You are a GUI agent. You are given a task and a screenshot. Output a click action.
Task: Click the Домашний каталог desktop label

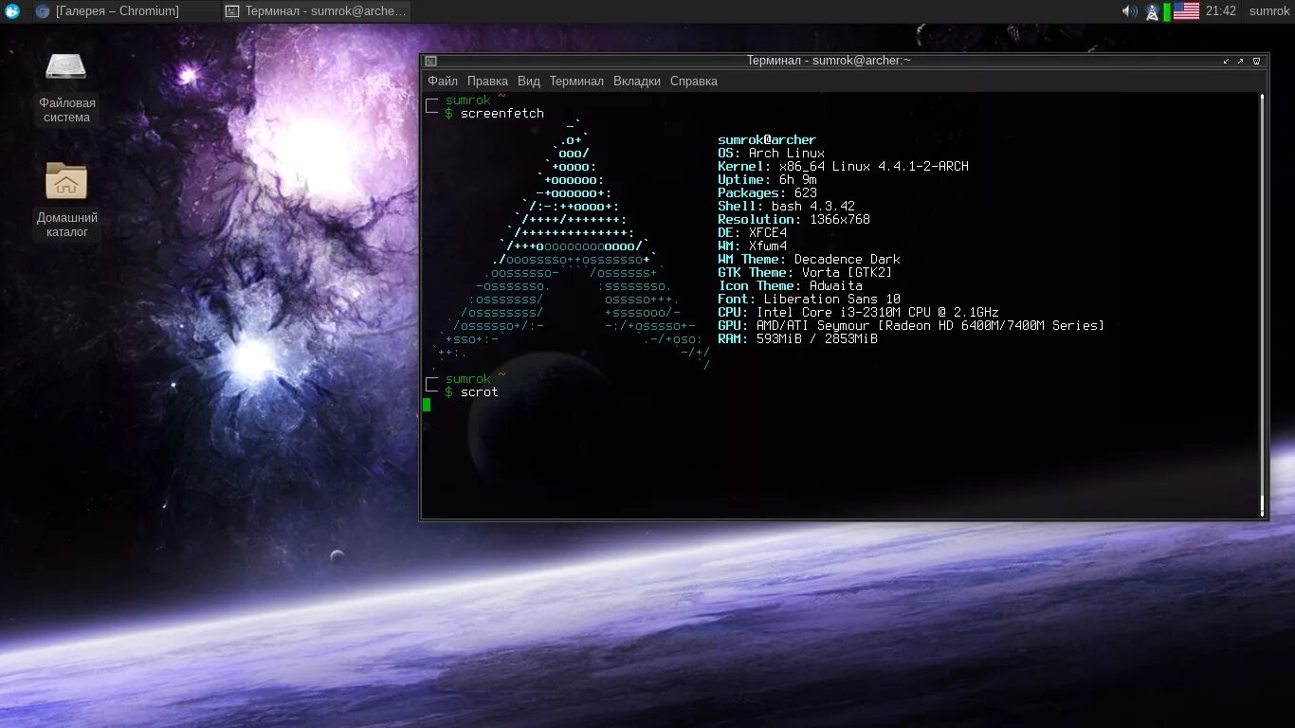pos(66,225)
